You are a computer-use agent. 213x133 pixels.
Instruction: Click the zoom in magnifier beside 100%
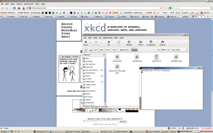coord(168,50)
